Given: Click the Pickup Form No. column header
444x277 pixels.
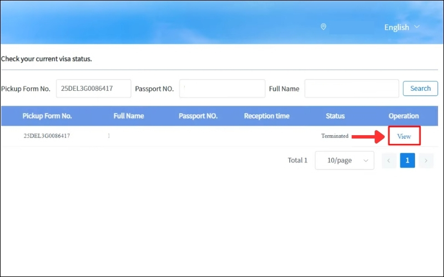Looking at the screenshot, I should click(47, 116).
